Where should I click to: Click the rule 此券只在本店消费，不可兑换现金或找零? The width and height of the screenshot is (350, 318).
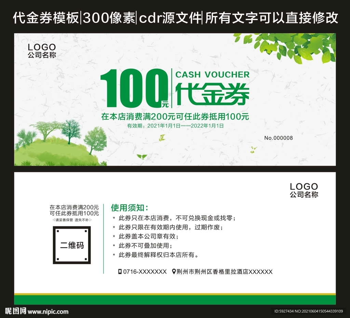[x=177, y=218]
